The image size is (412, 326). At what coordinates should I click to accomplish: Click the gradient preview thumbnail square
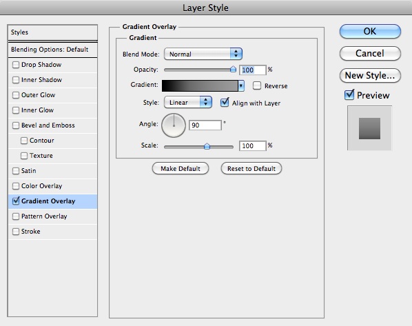pyautogui.click(x=370, y=128)
